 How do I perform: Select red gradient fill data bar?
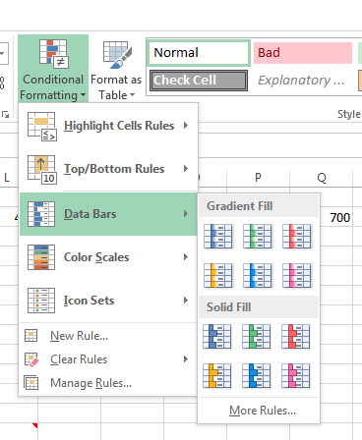point(296,237)
